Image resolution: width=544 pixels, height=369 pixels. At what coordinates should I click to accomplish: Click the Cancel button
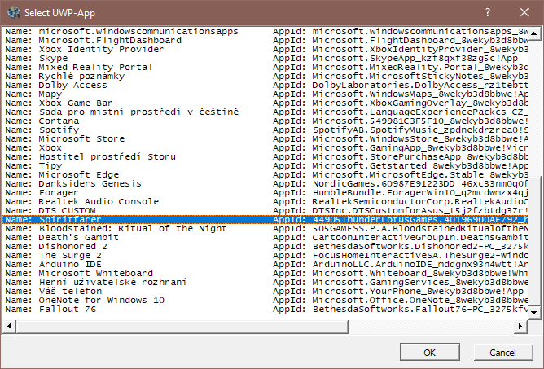[502, 353]
